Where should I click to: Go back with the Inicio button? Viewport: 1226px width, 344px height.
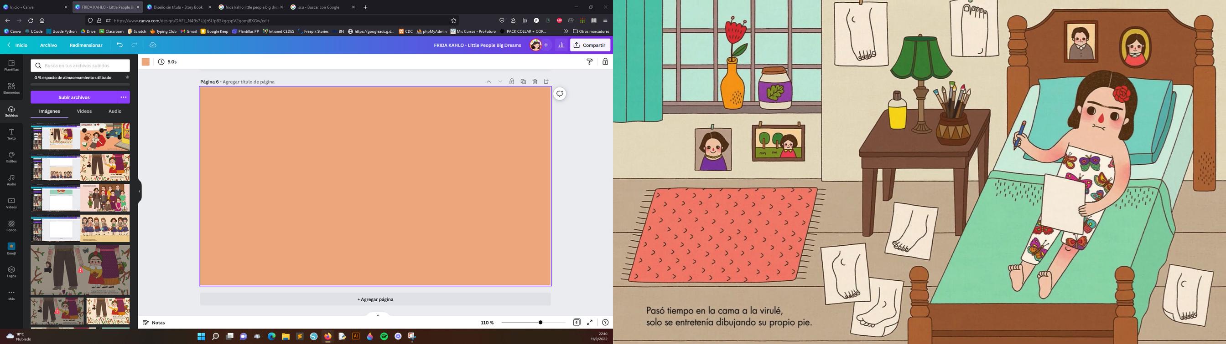17,45
